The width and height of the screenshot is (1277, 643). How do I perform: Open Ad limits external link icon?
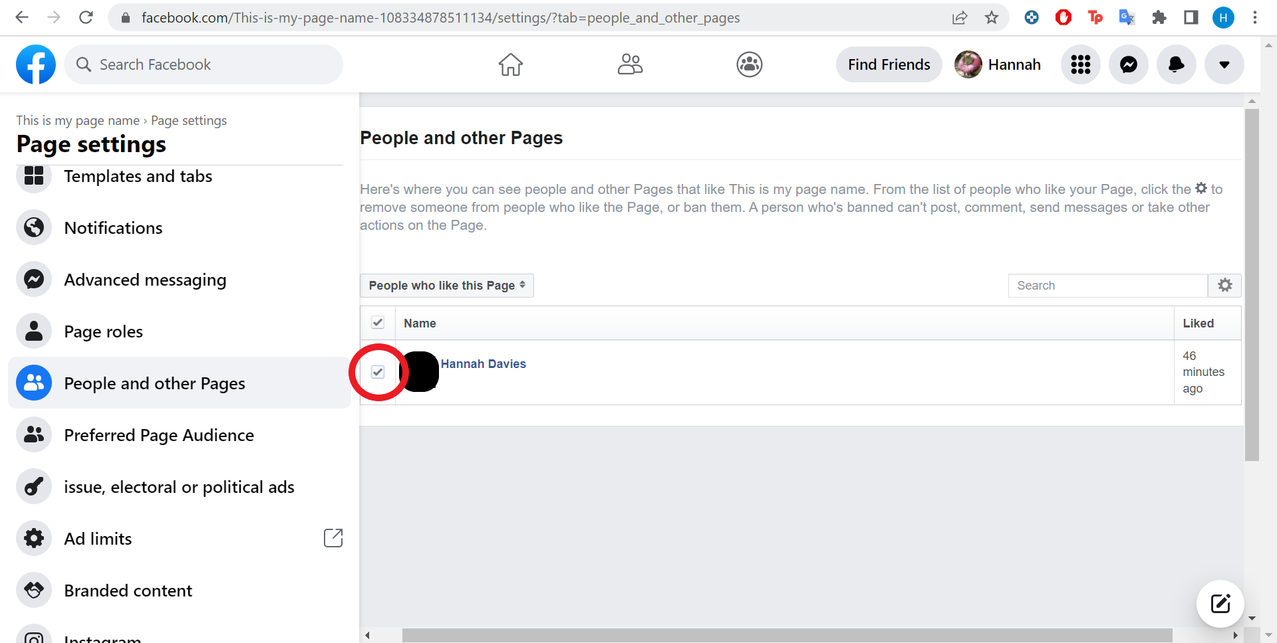(x=333, y=538)
